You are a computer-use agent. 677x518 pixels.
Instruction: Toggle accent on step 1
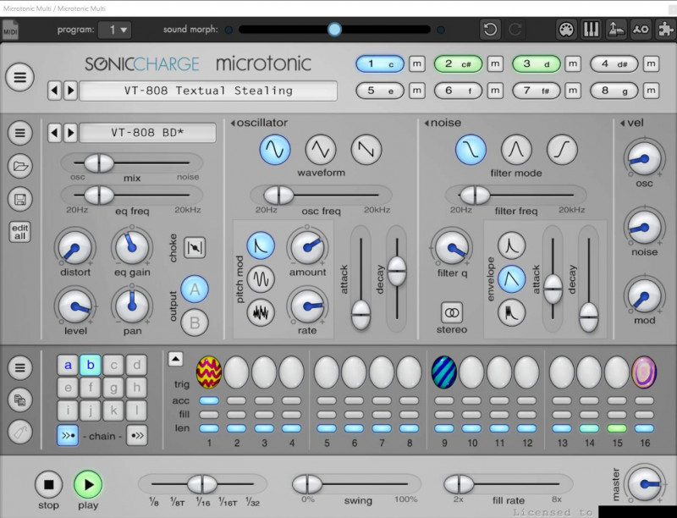(x=209, y=400)
